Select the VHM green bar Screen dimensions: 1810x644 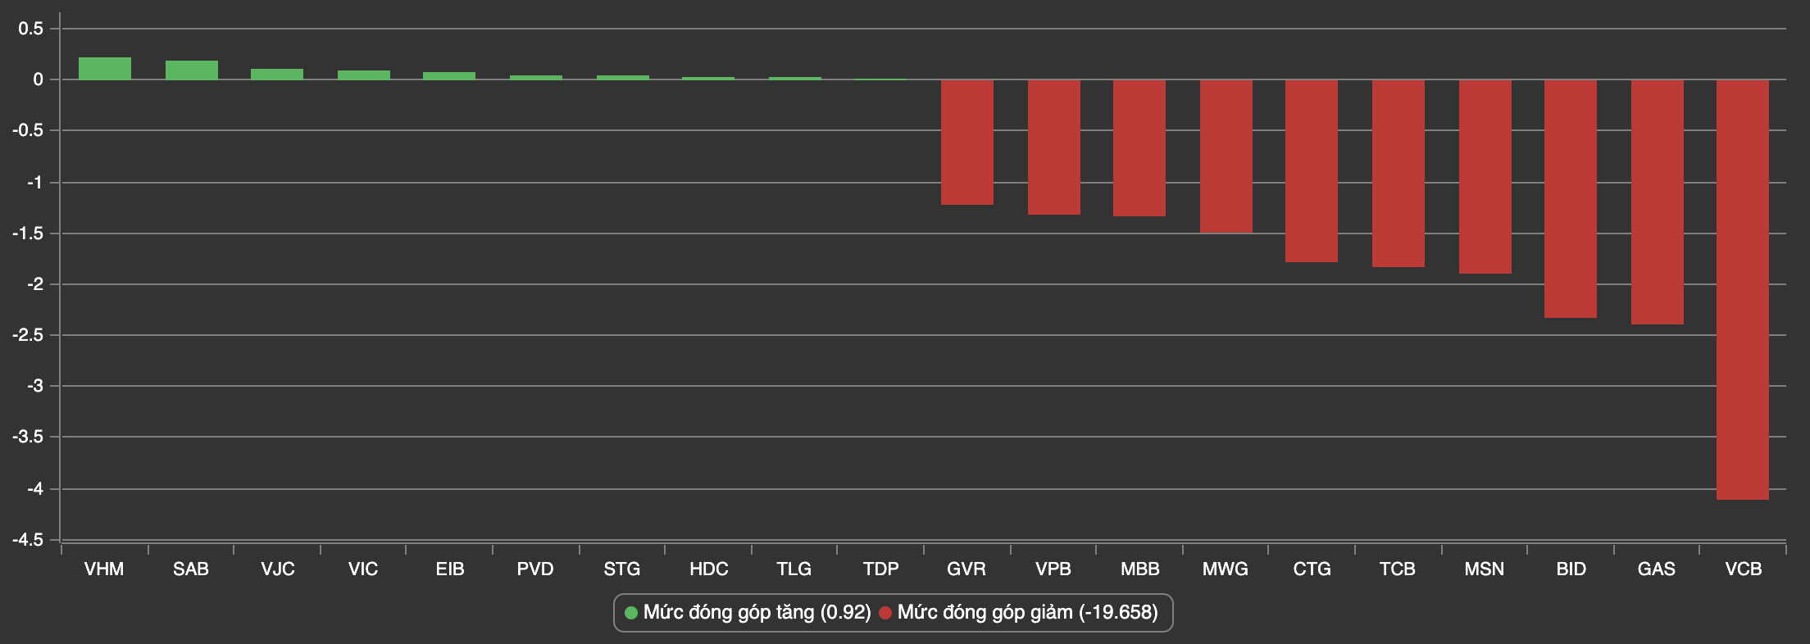(x=105, y=69)
